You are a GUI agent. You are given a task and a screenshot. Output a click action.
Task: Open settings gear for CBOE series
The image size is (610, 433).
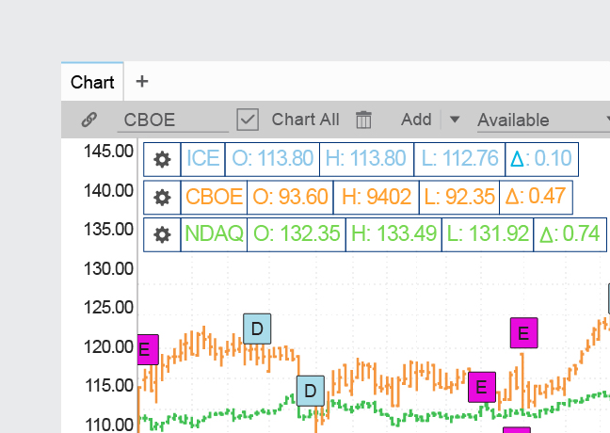tap(162, 198)
